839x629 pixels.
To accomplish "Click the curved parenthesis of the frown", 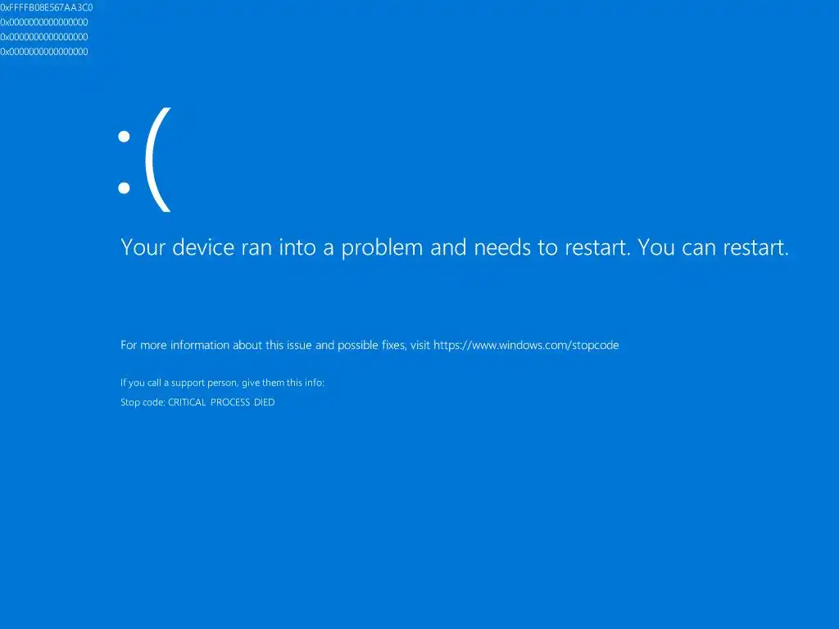I will tap(158, 160).
